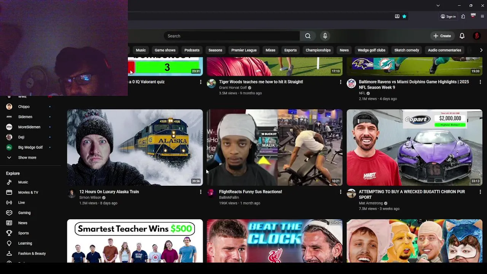Play the FlightReacts gym thumbnail
The image size is (487, 274).
pos(275,148)
